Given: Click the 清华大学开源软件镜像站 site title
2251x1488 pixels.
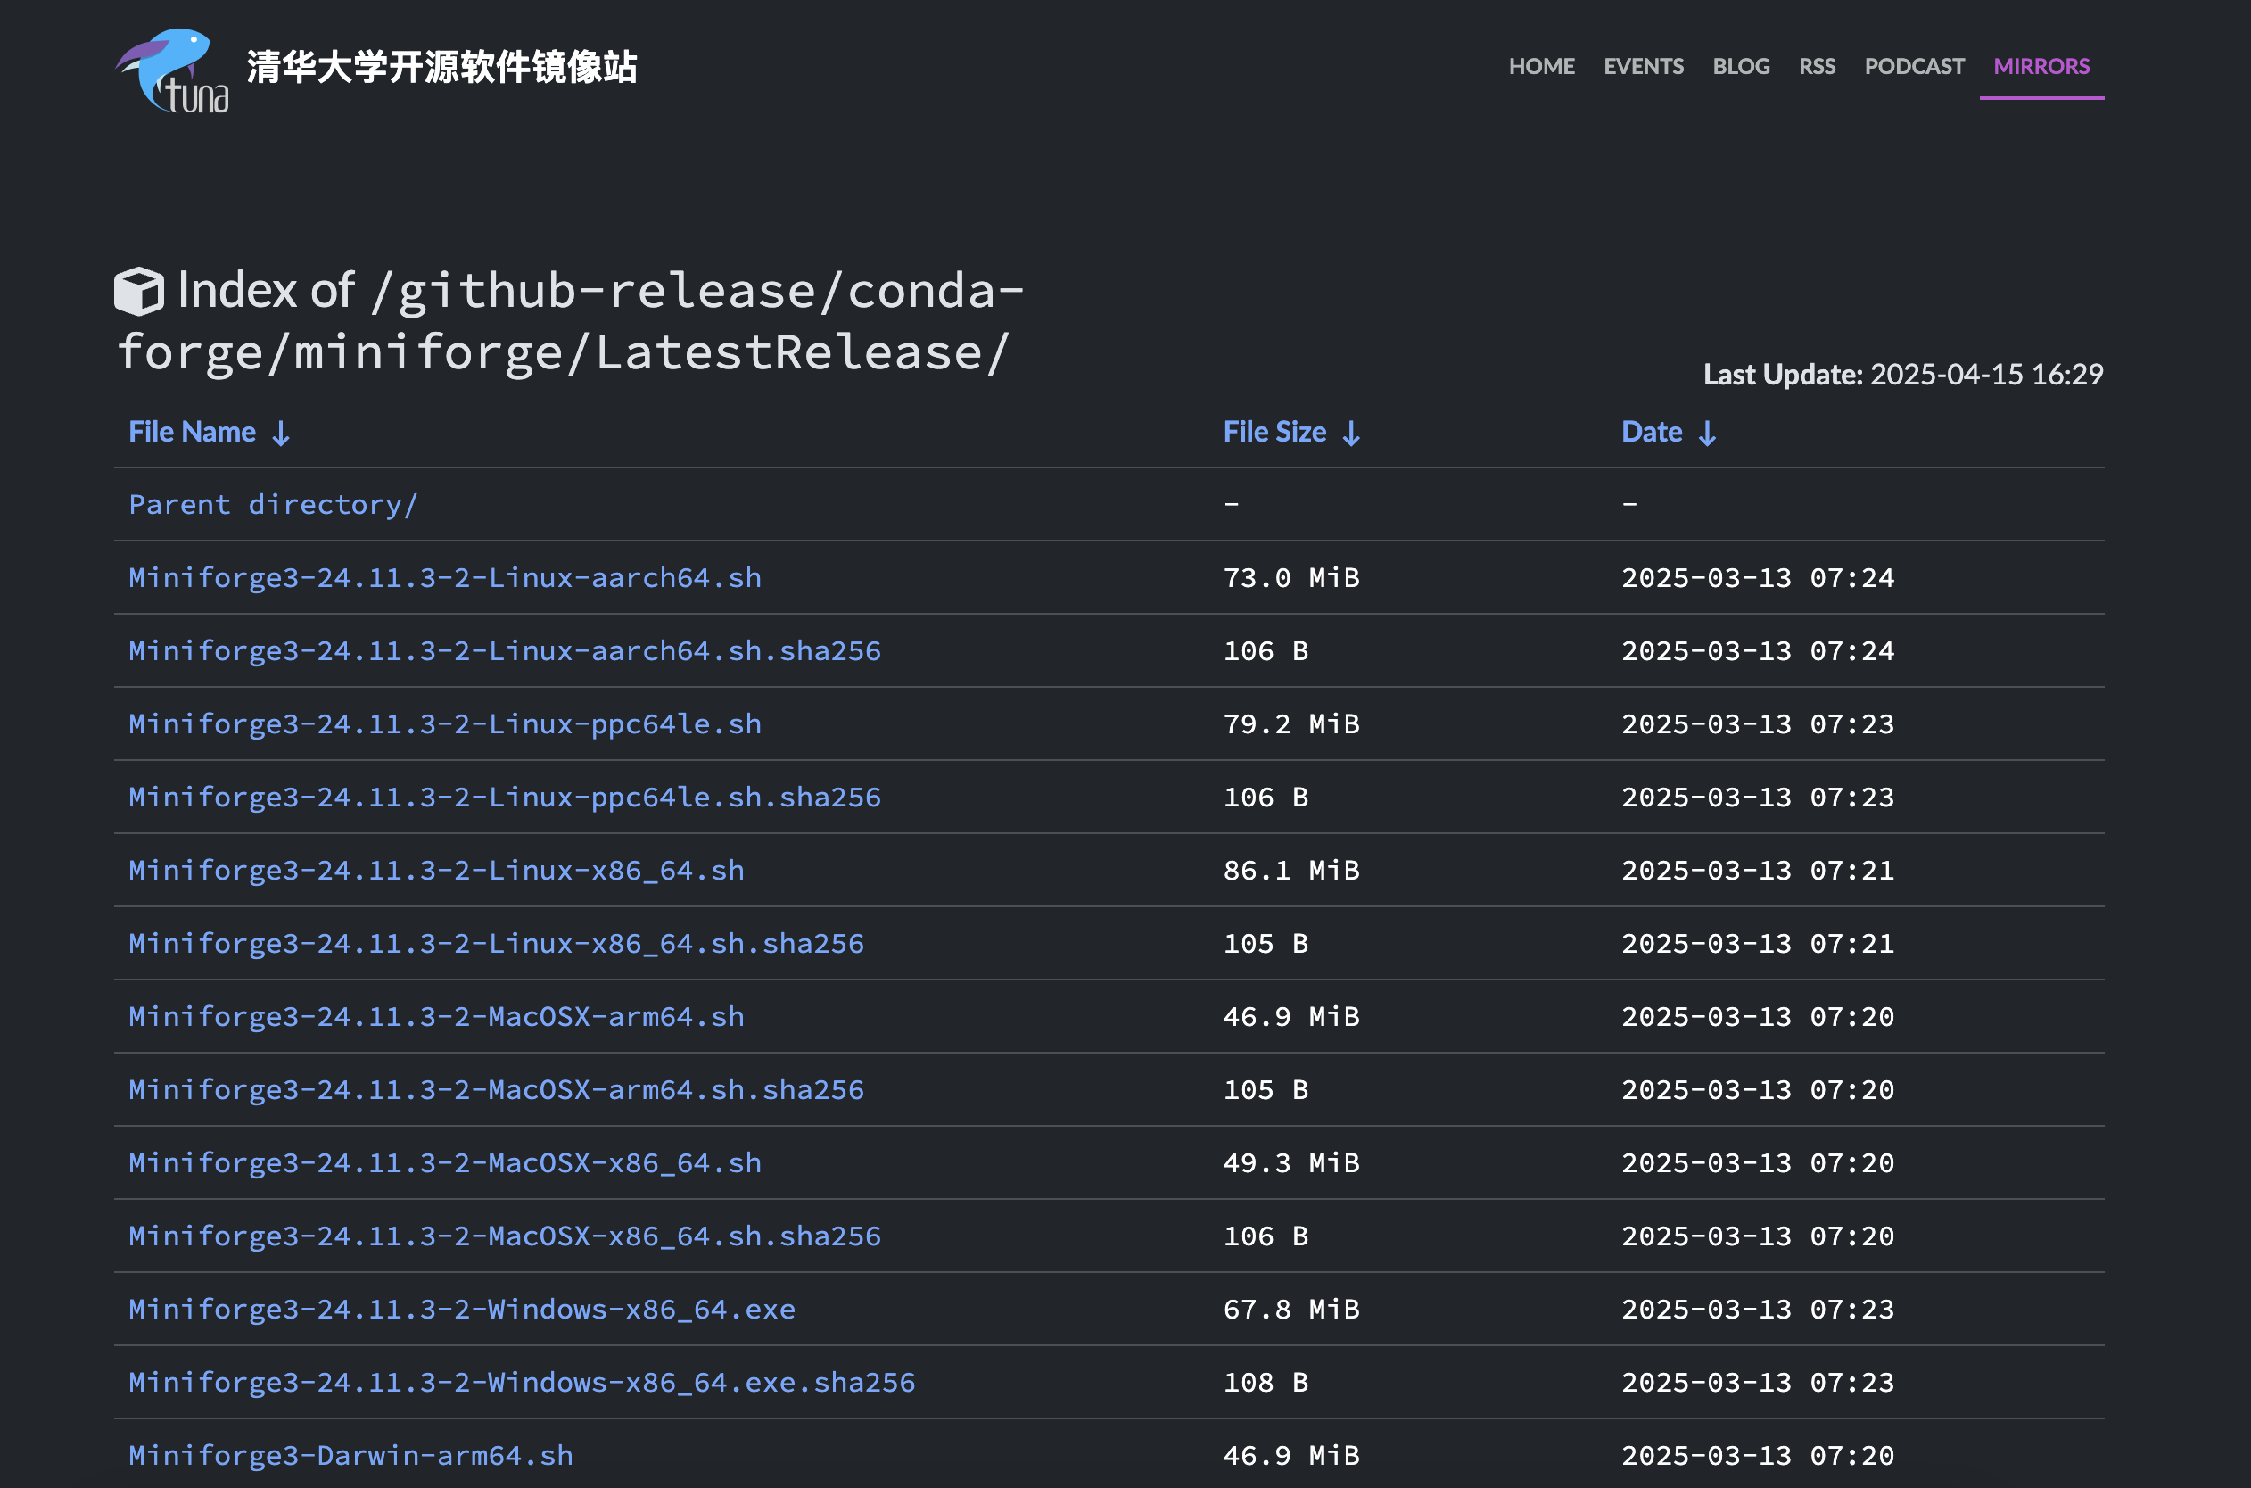Looking at the screenshot, I should (x=441, y=69).
